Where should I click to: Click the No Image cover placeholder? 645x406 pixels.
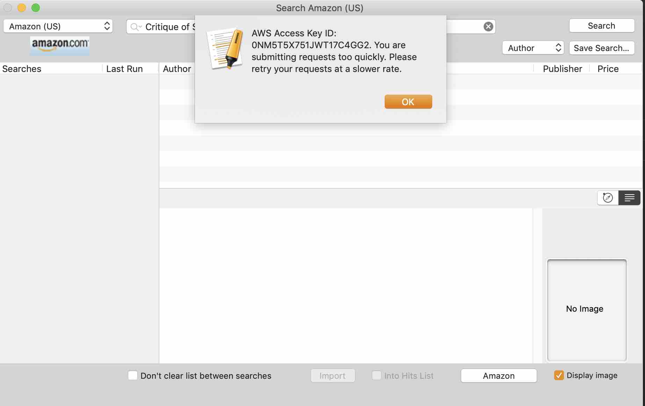click(587, 310)
